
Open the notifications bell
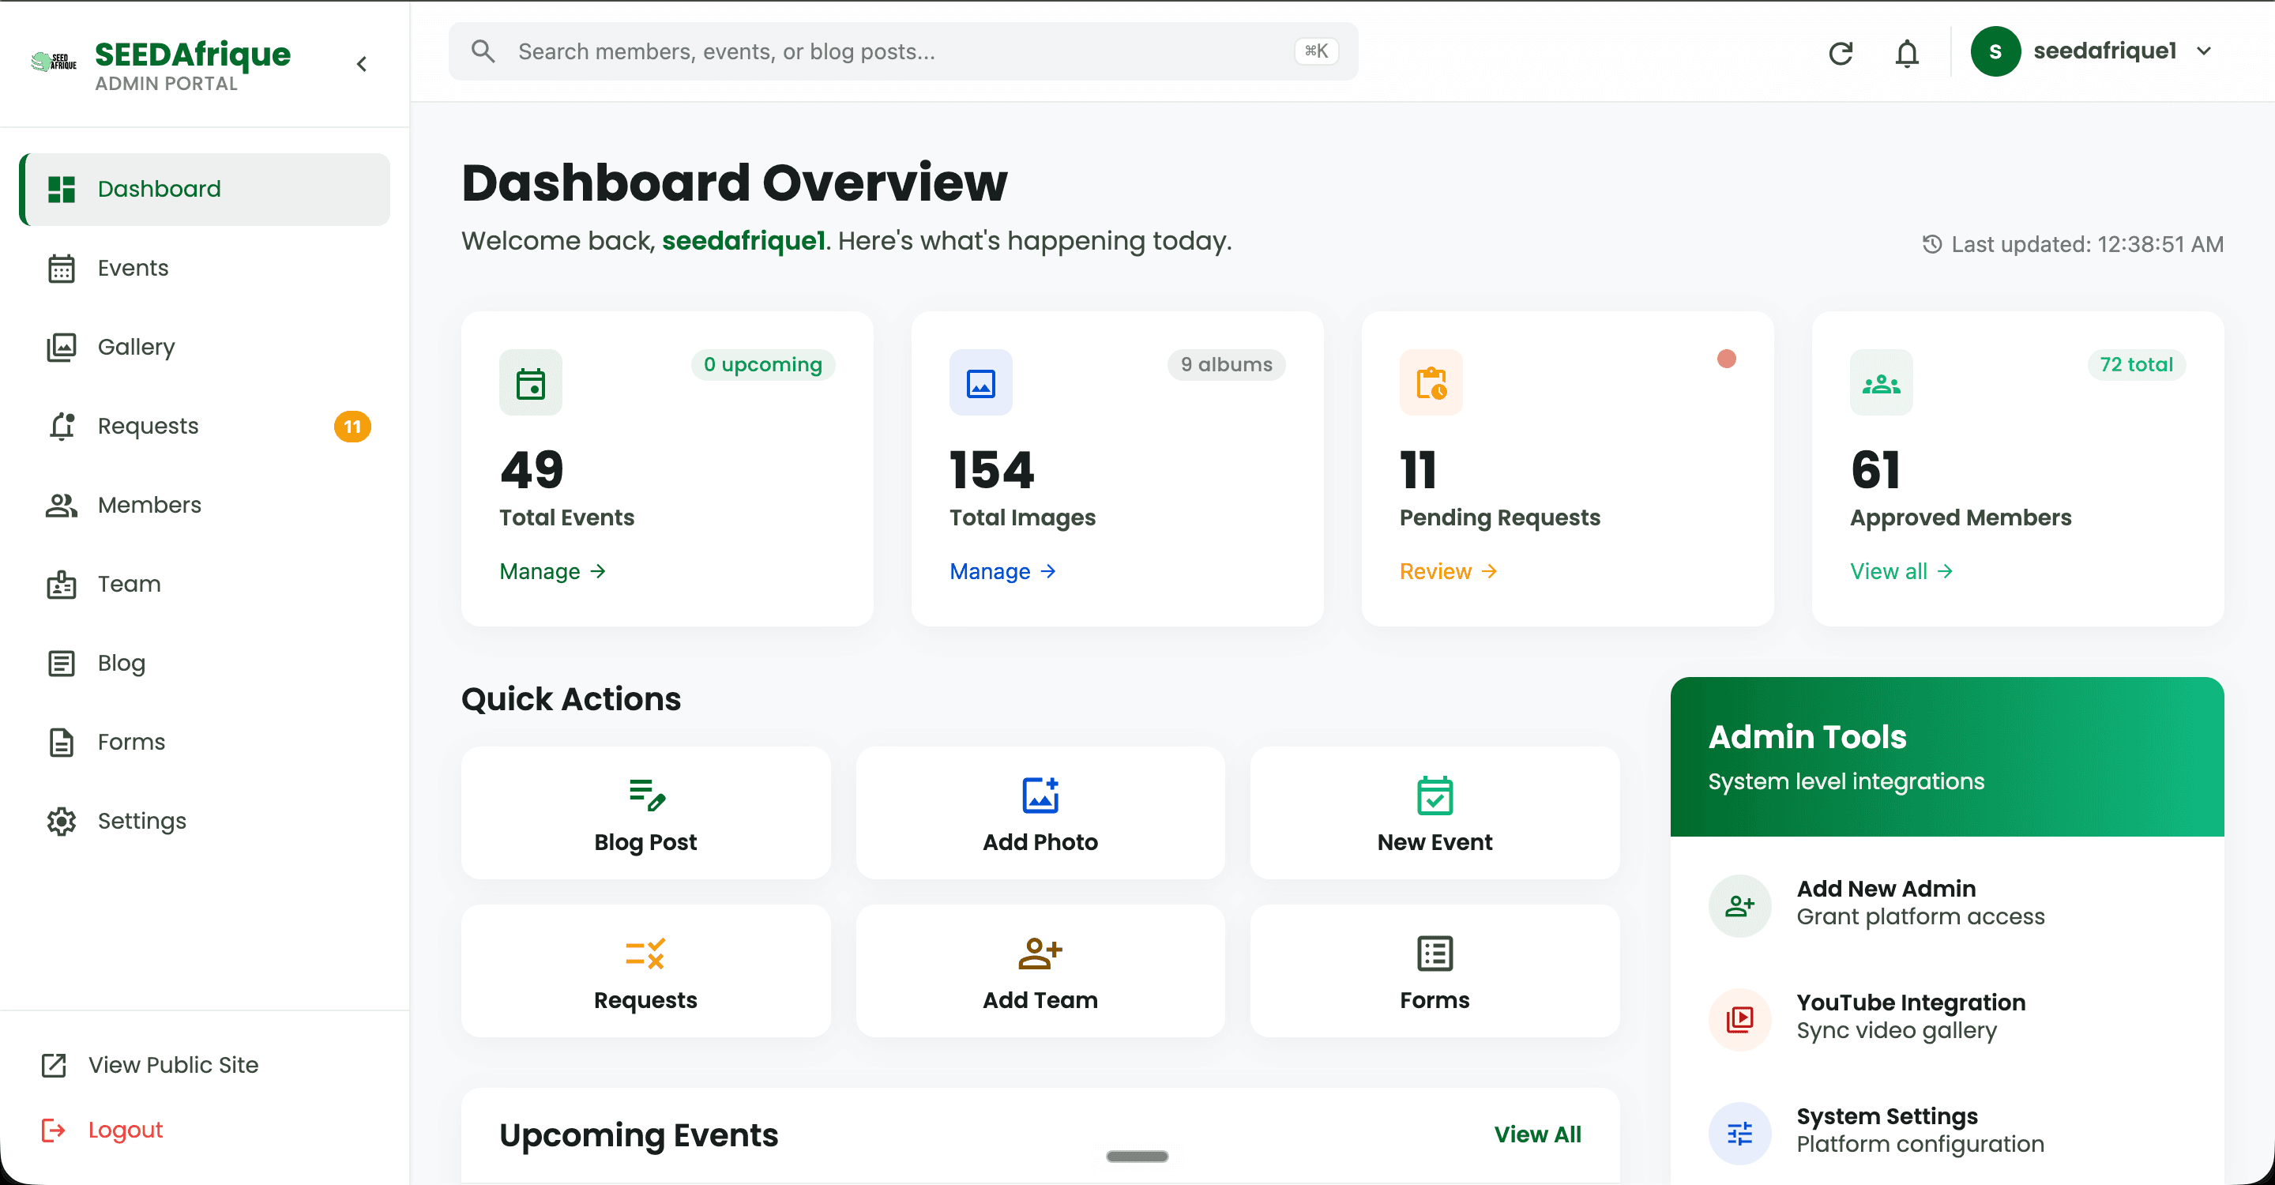(x=1907, y=53)
